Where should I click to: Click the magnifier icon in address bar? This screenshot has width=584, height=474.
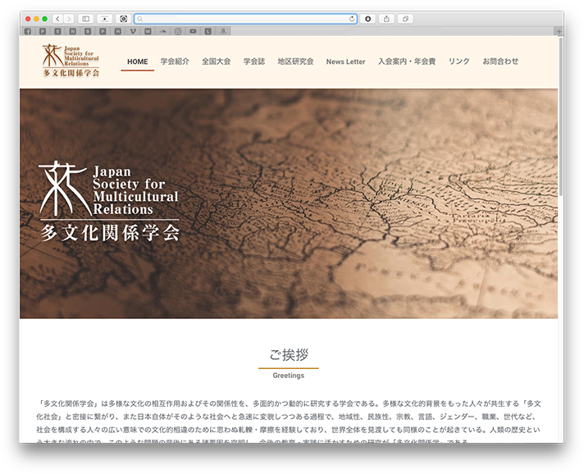coord(140,19)
